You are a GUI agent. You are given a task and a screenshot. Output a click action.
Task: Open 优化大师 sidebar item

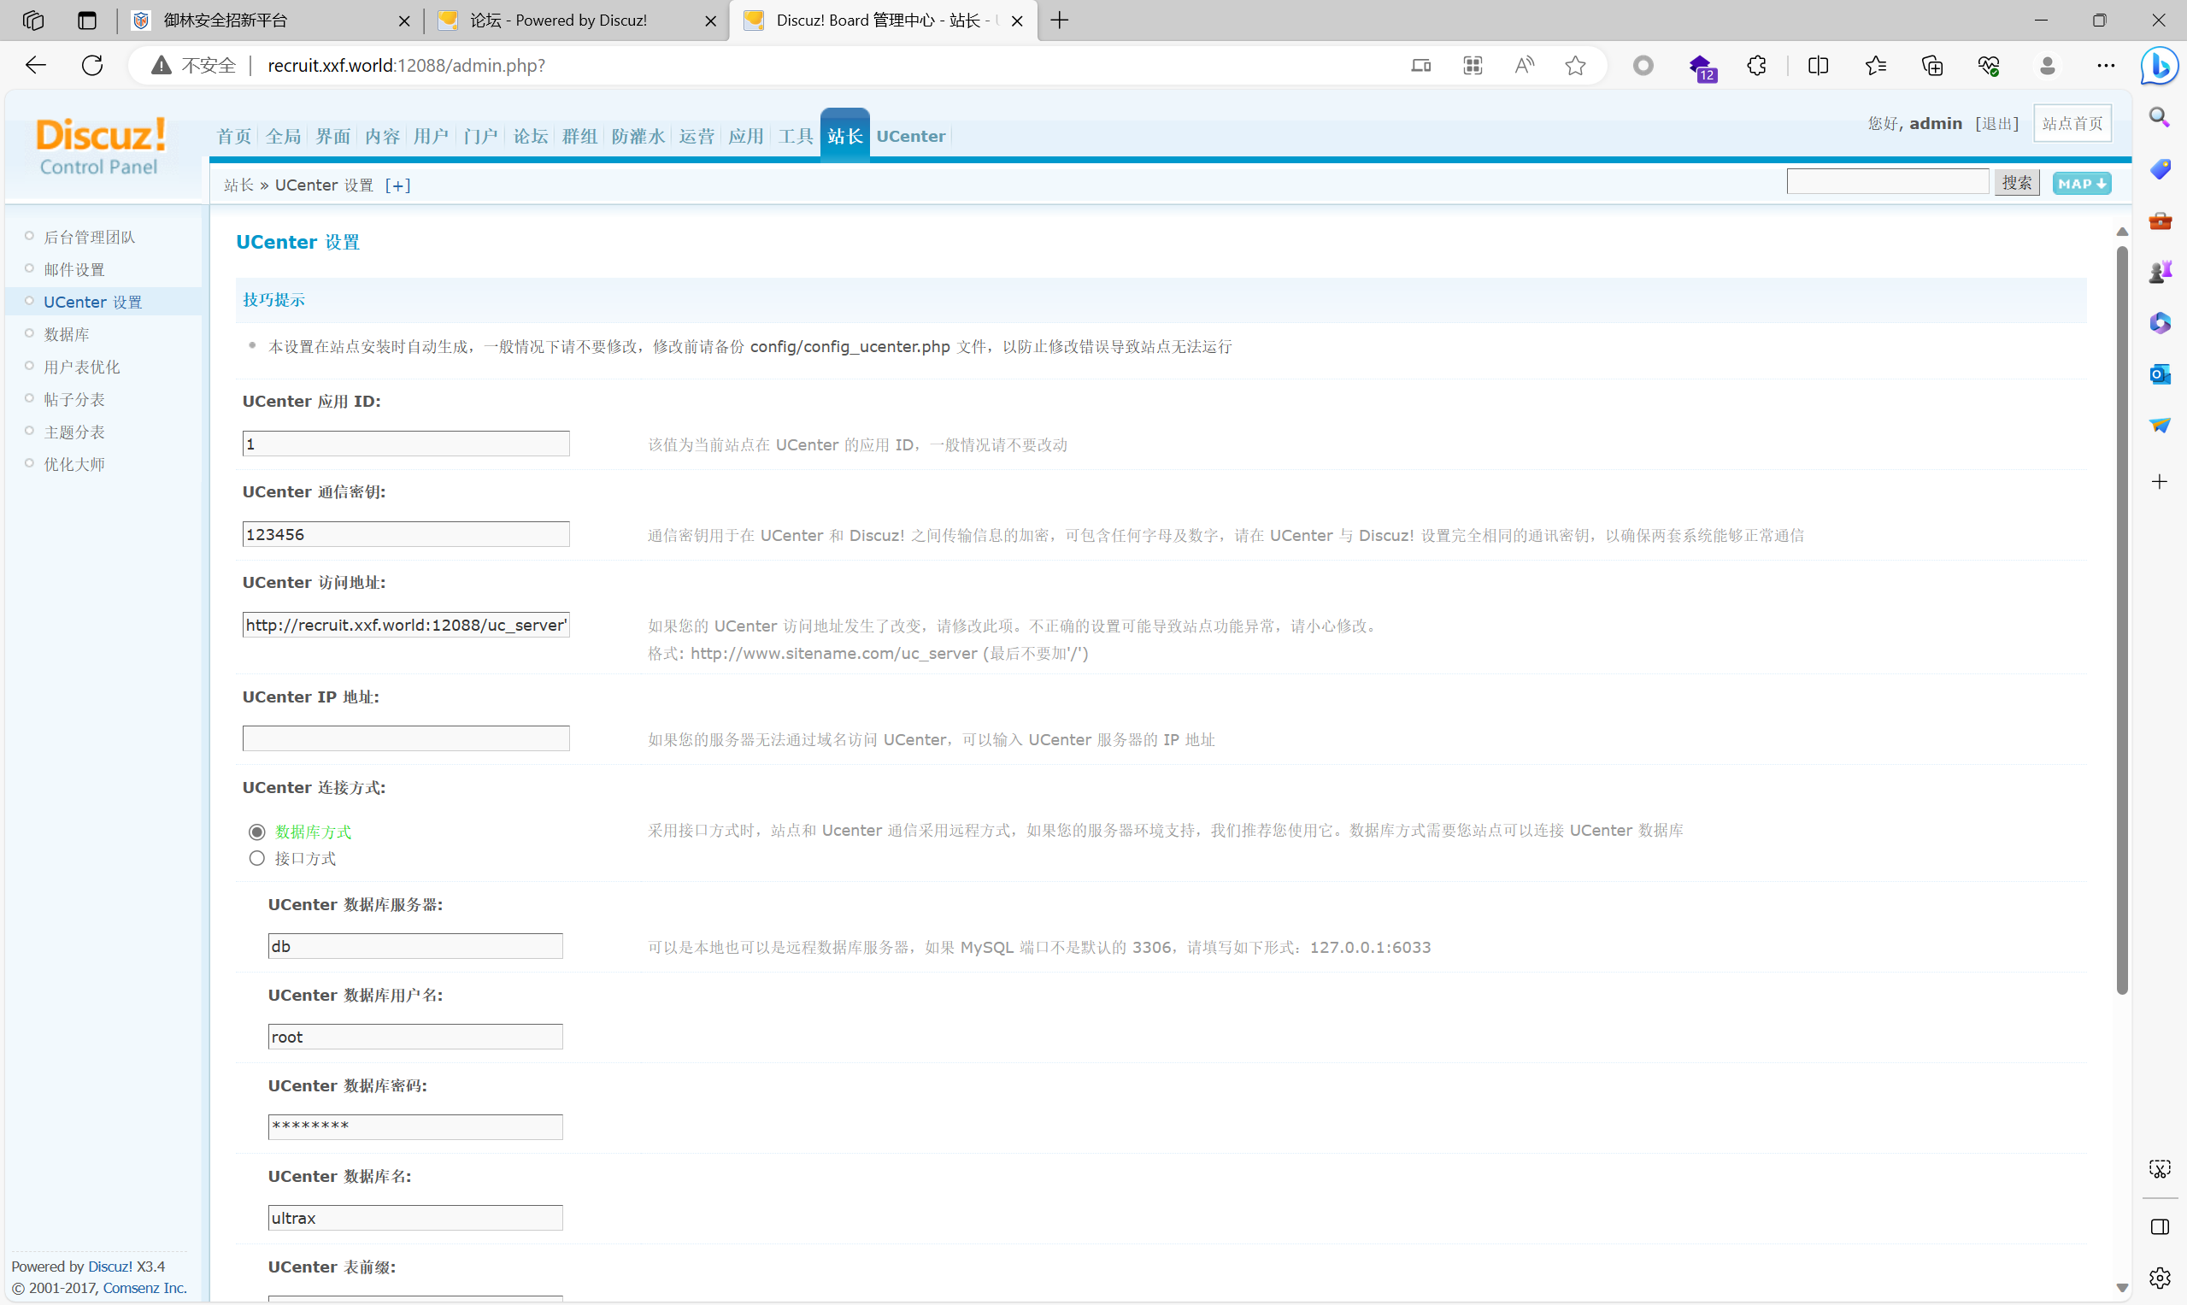click(74, 464)
